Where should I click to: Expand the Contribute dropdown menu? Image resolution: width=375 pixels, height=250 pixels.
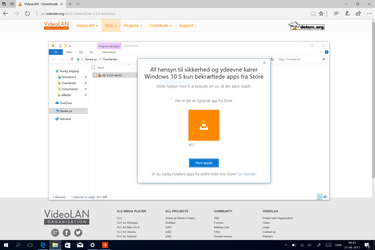click(x=160, y=26)
